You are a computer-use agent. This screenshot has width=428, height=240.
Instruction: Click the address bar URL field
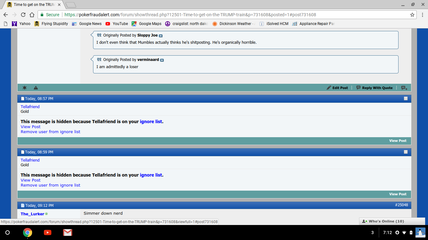(x=219, y=15)
